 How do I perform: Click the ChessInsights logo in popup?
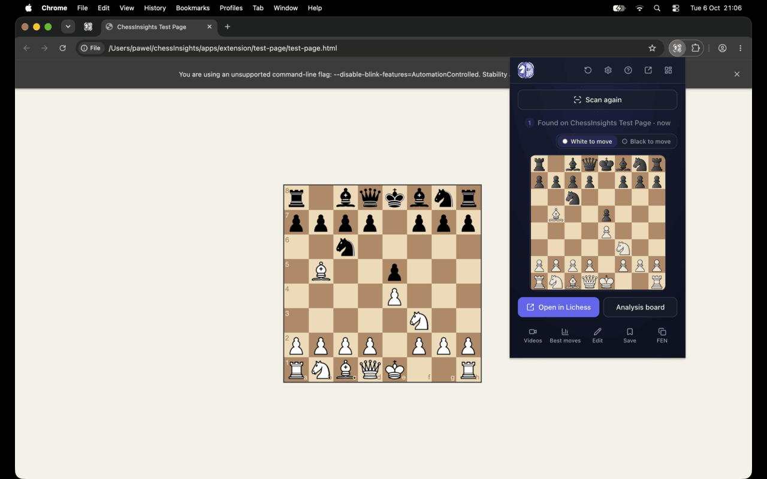[x=526, y=70]
